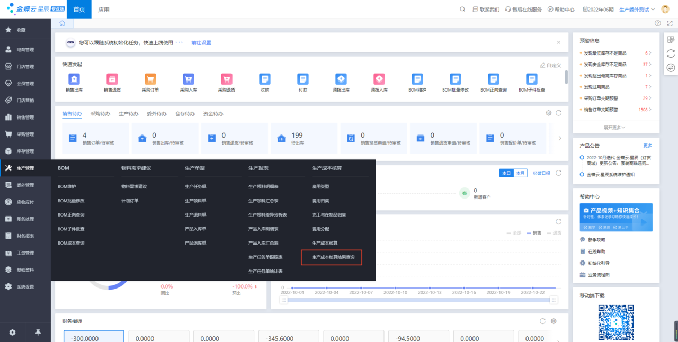
Task: Click the circular swap arrows icon on right edge
Action: (671, 67)
